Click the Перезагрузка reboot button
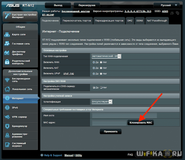The width and height of the screenshot is (185, 160). click(x=87, y=5)
